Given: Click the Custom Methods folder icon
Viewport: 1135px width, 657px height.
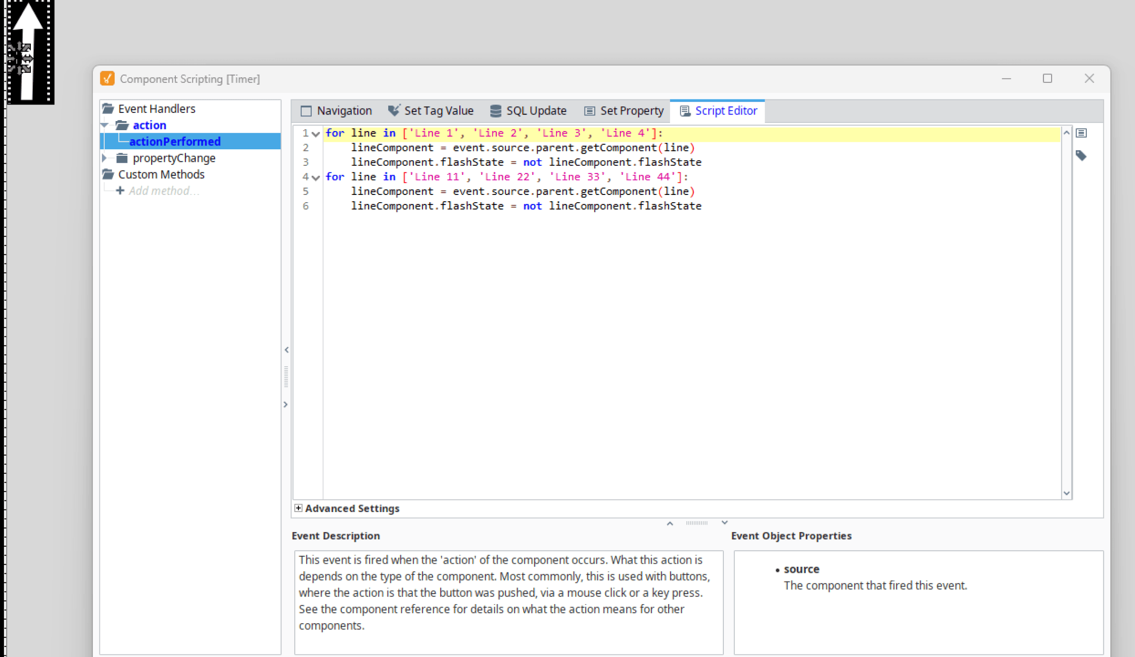Looking at the screenshot, I should click(x=108, y=174).
